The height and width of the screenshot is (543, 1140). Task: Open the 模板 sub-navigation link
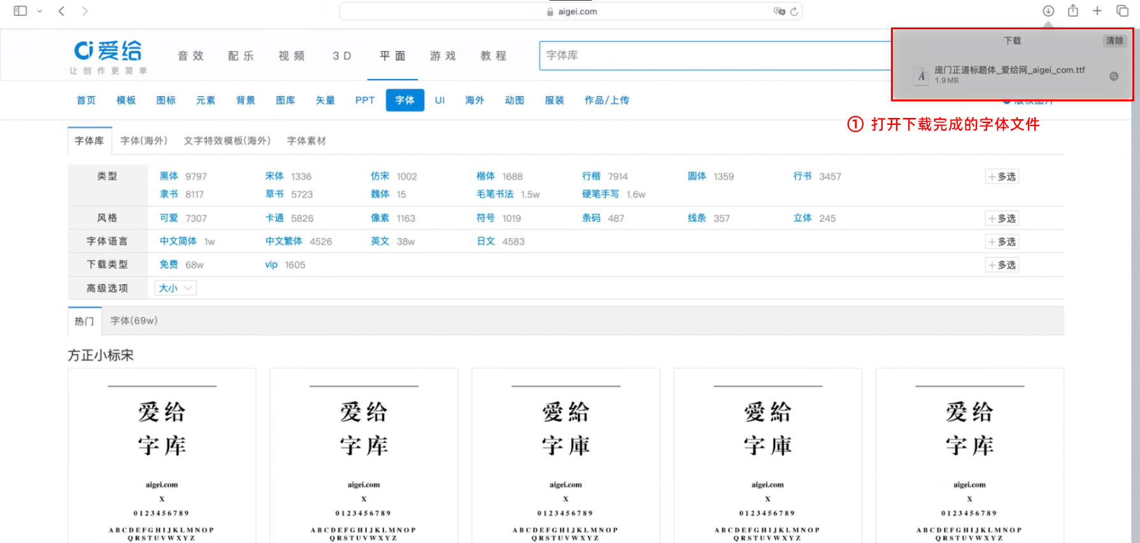[x=126, y=100]
